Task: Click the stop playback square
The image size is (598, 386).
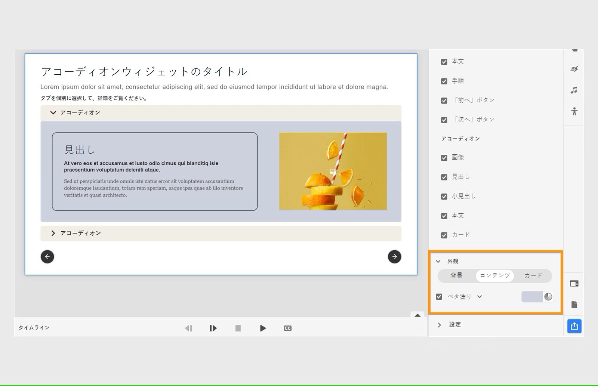Action: click(238, 328)
